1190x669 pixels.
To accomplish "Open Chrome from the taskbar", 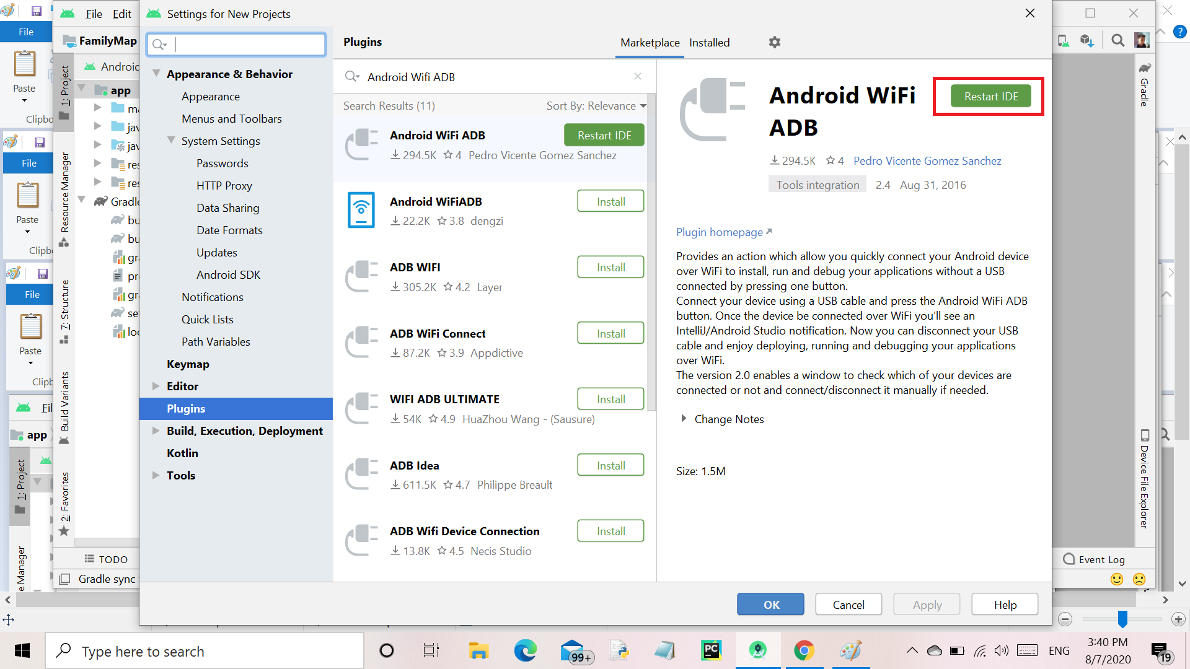I will 804,651.
